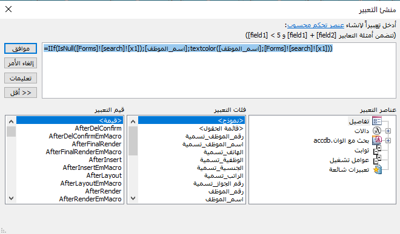Select AfterInsert value
This screenshot has width=400, height=234.
(x=70, y=160)
